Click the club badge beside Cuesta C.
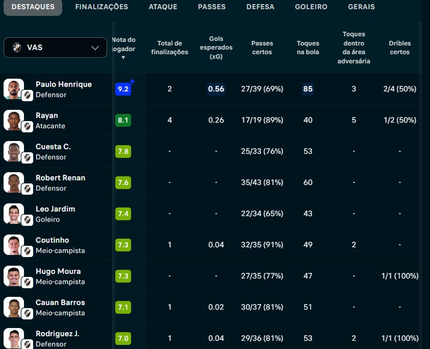This screenshot has width=430, height=349. [x=28, y=158]
